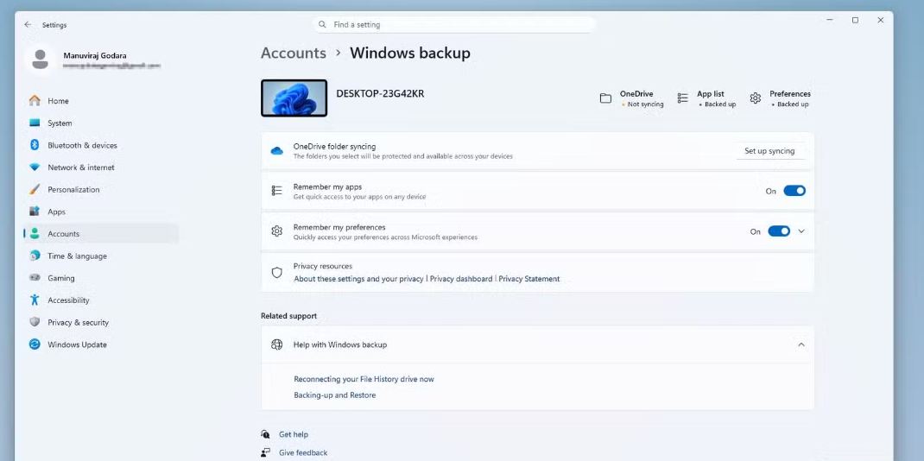Click the DESKTOP-23G42KR device name

380,93
